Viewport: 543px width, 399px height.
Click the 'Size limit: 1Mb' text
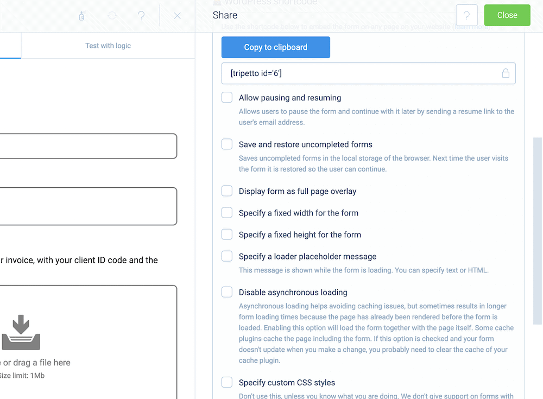[22, 376]
